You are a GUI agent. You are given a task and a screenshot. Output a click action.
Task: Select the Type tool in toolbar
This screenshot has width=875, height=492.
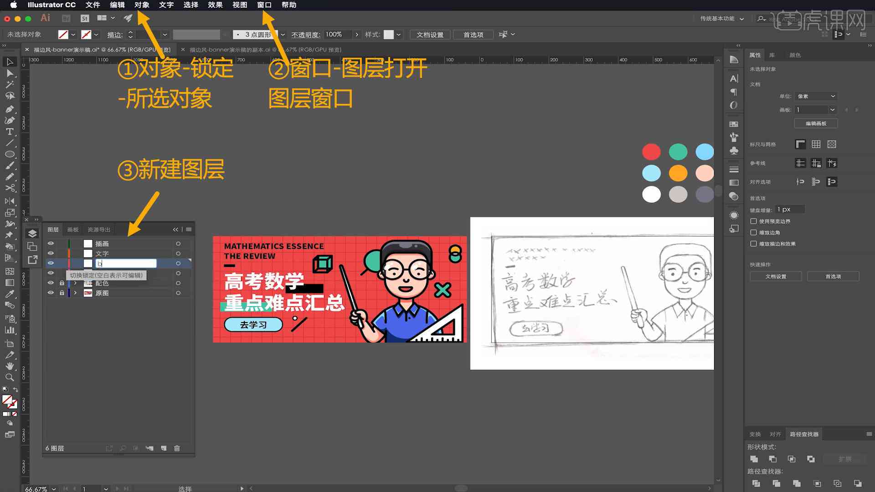pyautogui.click(x=9, y=131)
